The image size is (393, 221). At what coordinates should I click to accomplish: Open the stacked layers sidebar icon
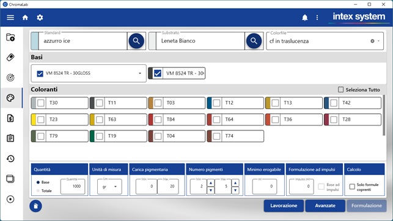coord(10,179)
